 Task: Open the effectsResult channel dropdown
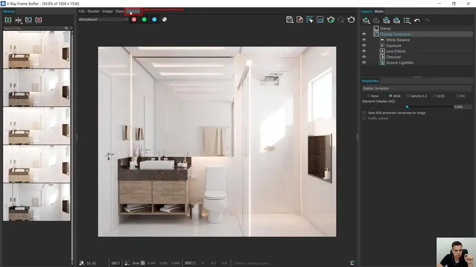point(103,19)
